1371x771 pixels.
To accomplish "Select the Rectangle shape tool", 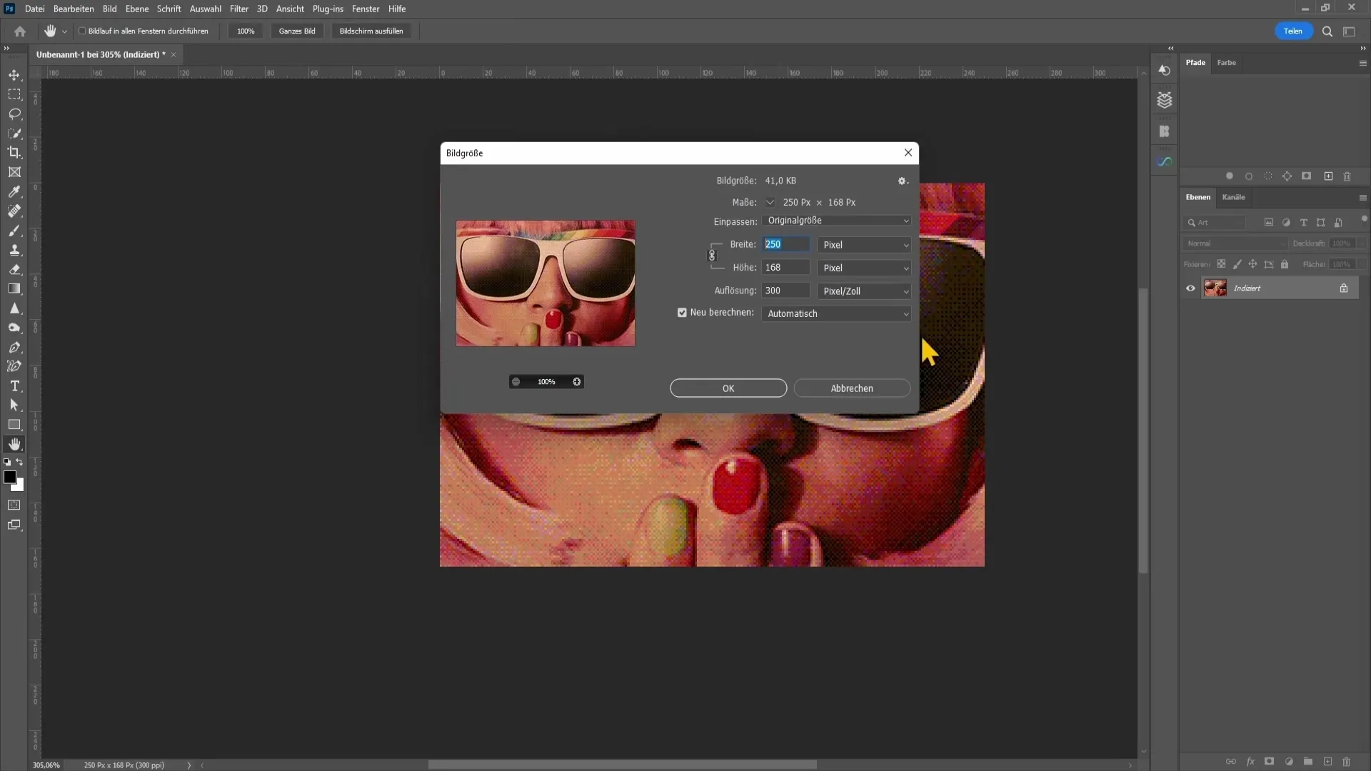I will [x=14, y=424].
